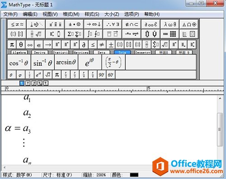Open the operator symbols palette (± • ⊗)

point(74,24)
